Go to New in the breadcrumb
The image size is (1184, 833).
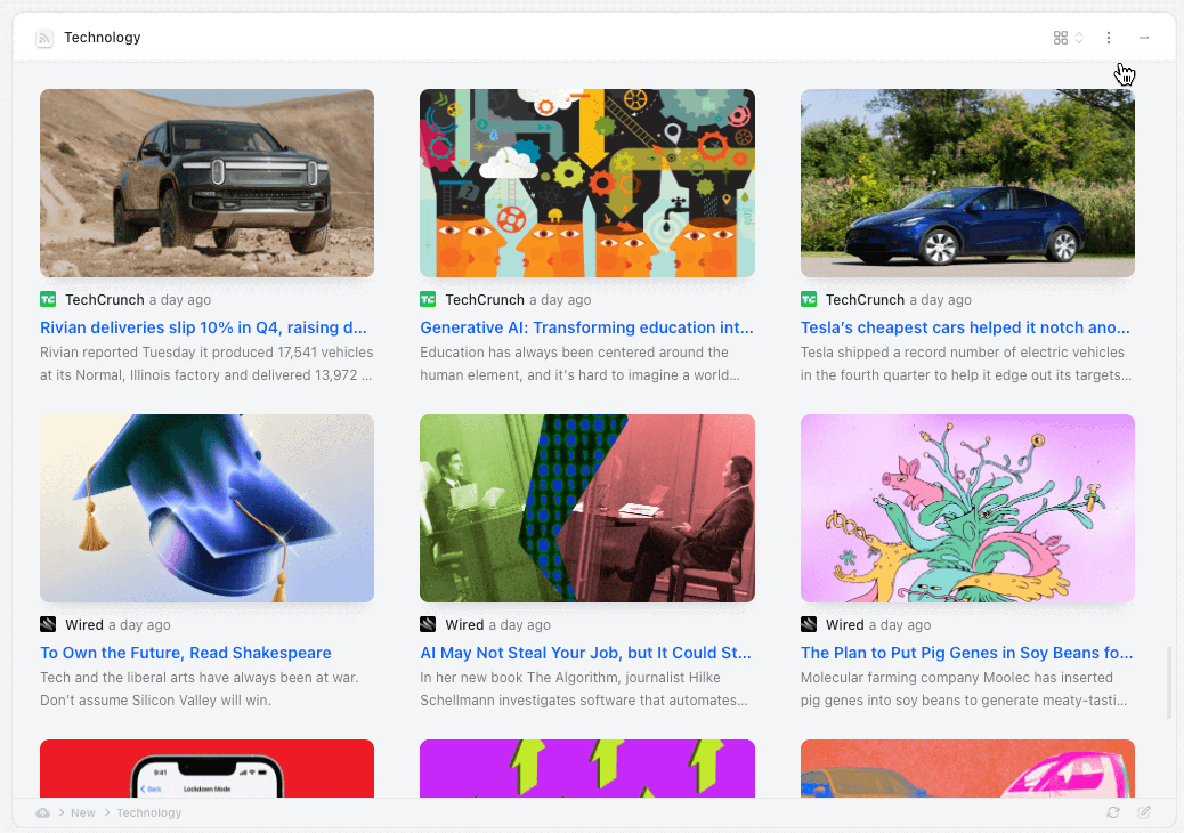83,813
